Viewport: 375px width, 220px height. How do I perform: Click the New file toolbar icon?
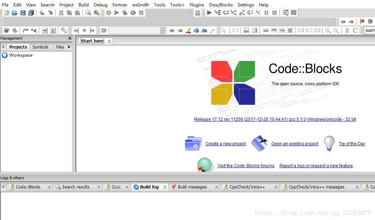click(x=7, y=13)
